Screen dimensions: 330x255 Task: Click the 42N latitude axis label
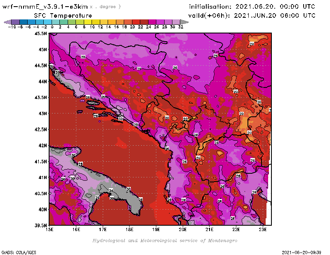click(x=42, y=146)
